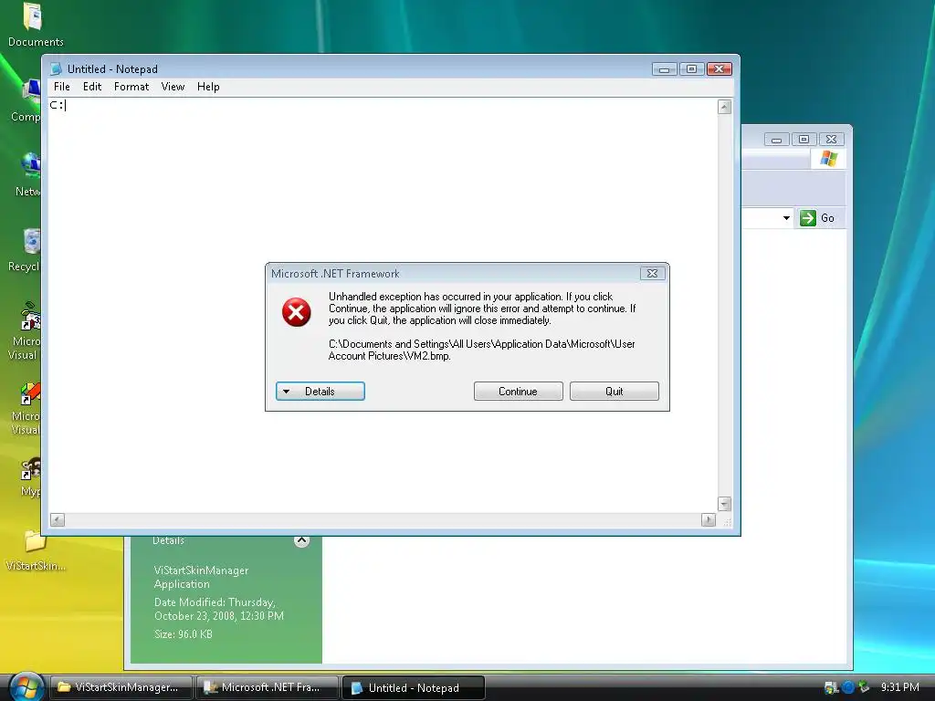Minimize the background Explorer window

[776, 140]
